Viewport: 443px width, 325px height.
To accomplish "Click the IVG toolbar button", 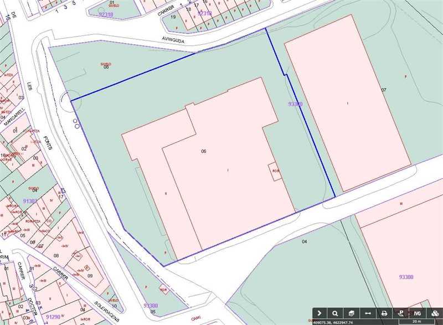I will click(417, 313).
